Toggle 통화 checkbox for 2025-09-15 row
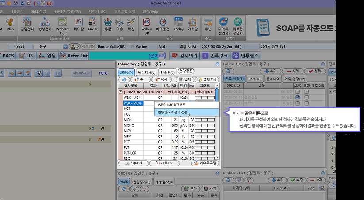The image size is (364, 200). tap(307, 97)
